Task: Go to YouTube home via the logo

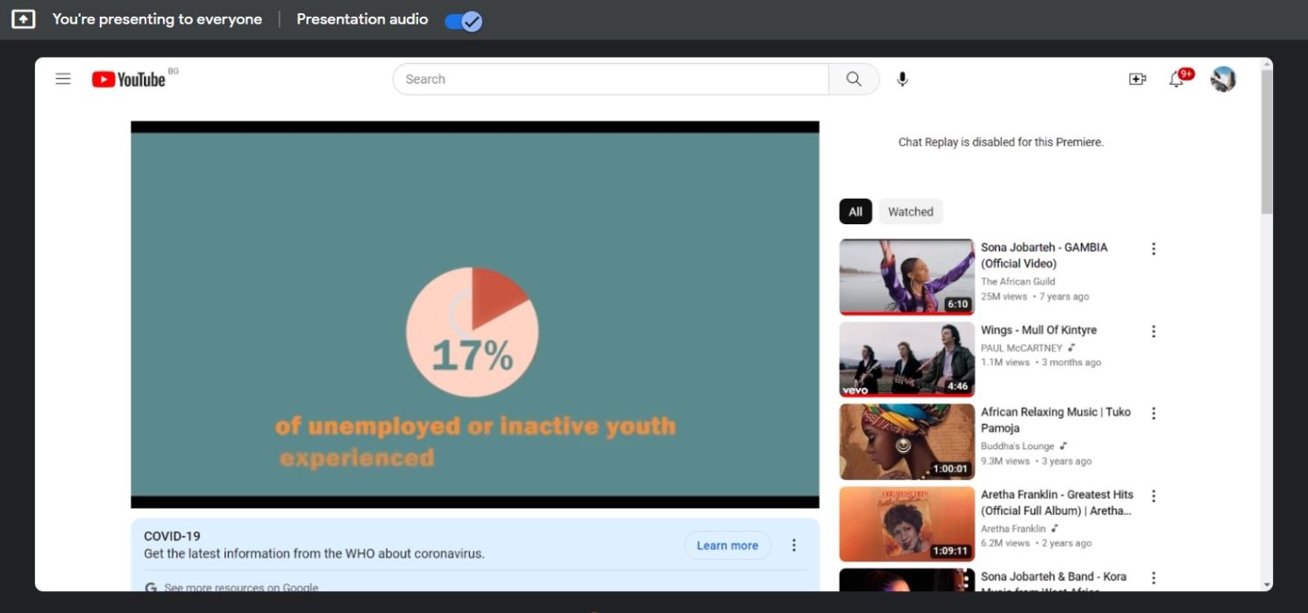Action: point(129,80)
